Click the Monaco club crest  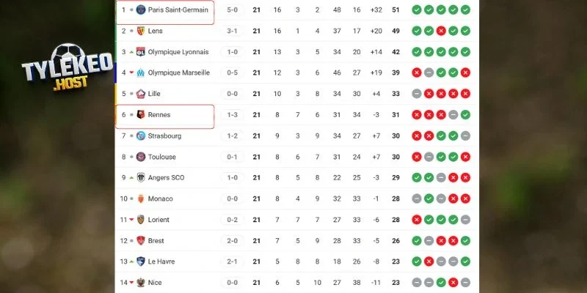coord(141,199)
